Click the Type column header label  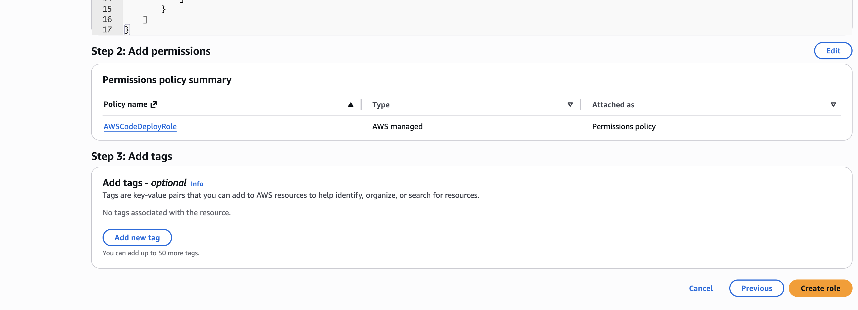[x=381, y=105]
